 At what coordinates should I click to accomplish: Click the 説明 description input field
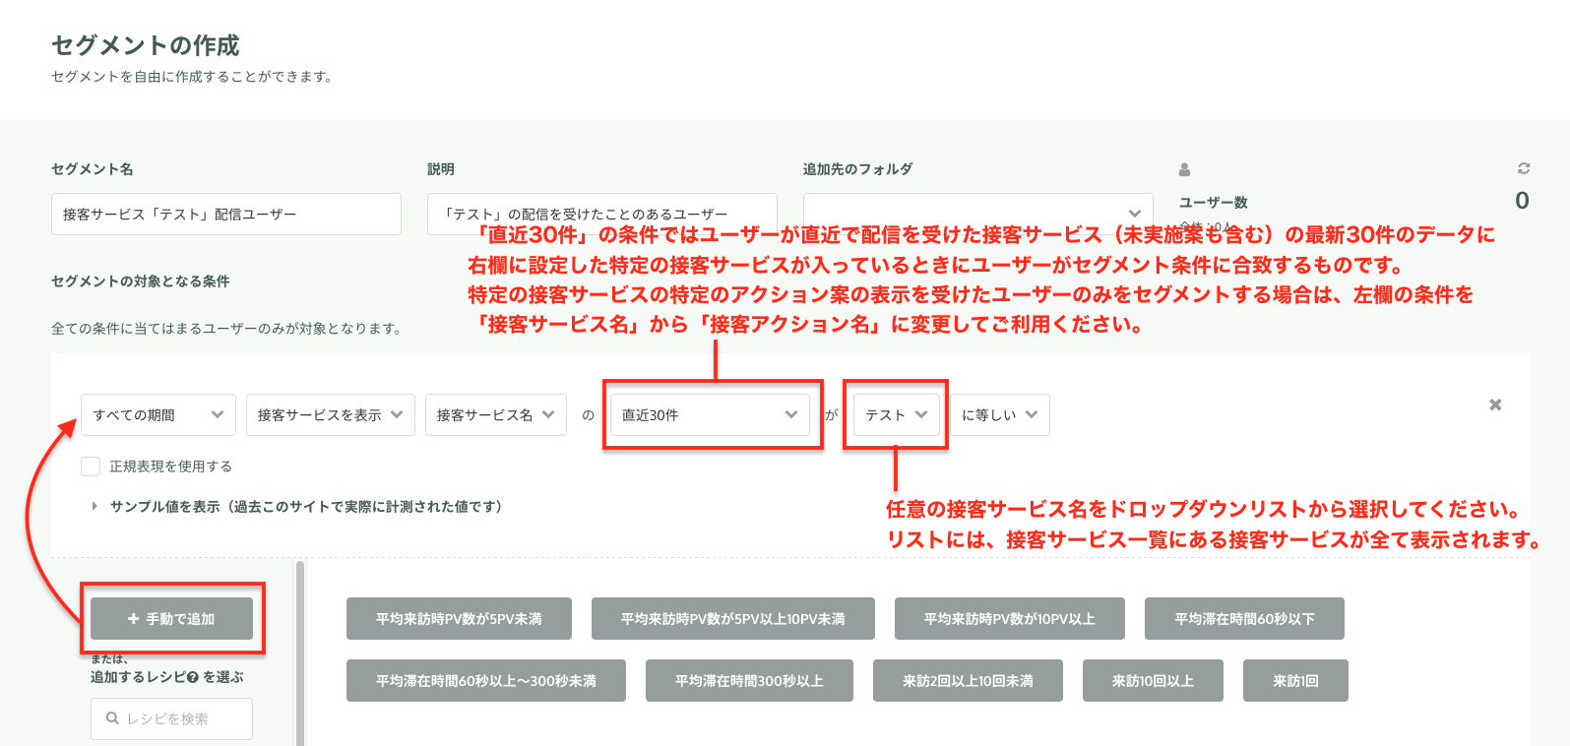[x=602, y=214]
